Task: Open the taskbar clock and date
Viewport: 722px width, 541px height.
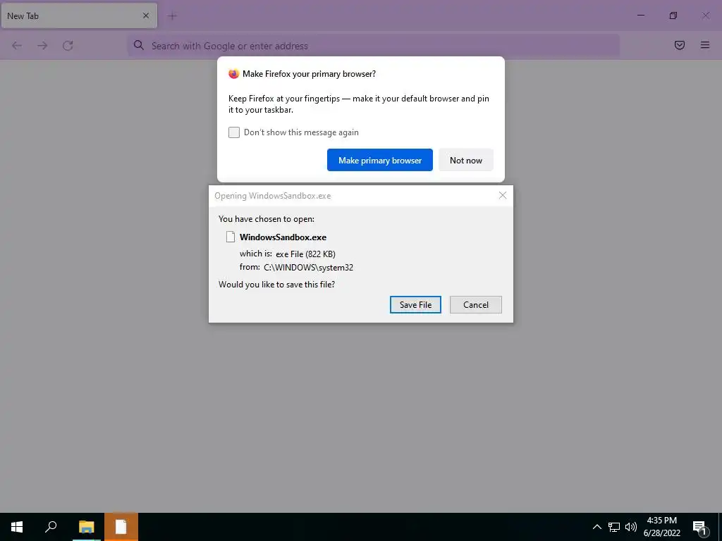Action: [x=661, y=527]
